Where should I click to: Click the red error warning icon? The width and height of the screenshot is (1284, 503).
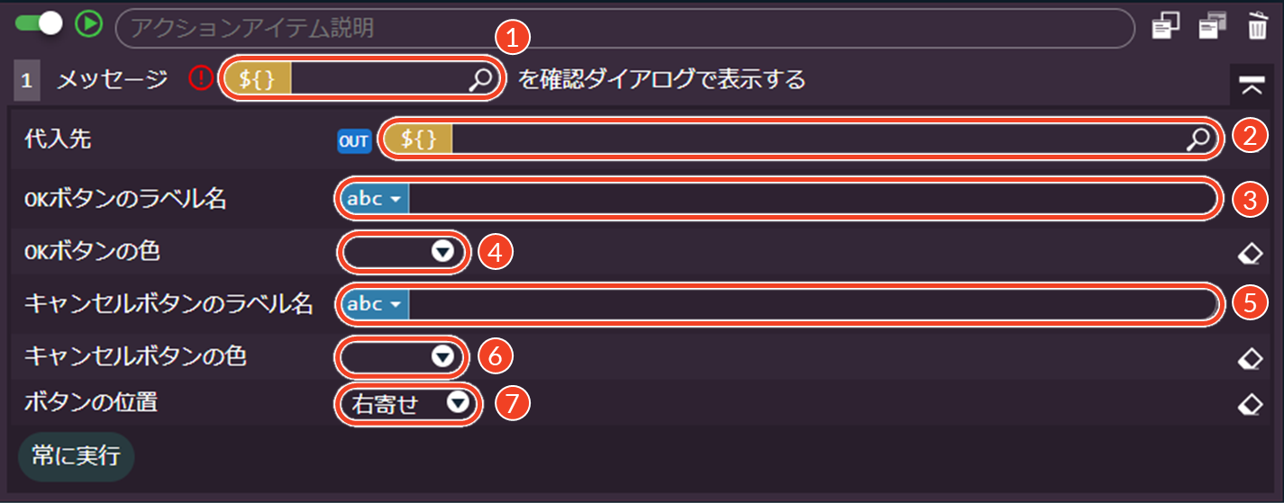click(x=201, y=79)
